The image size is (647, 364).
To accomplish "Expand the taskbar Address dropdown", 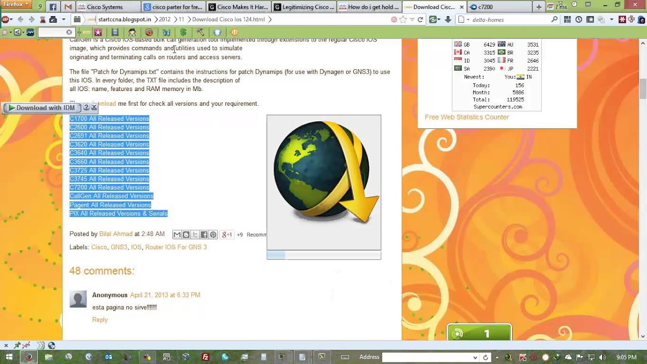I will click(475, 357).
